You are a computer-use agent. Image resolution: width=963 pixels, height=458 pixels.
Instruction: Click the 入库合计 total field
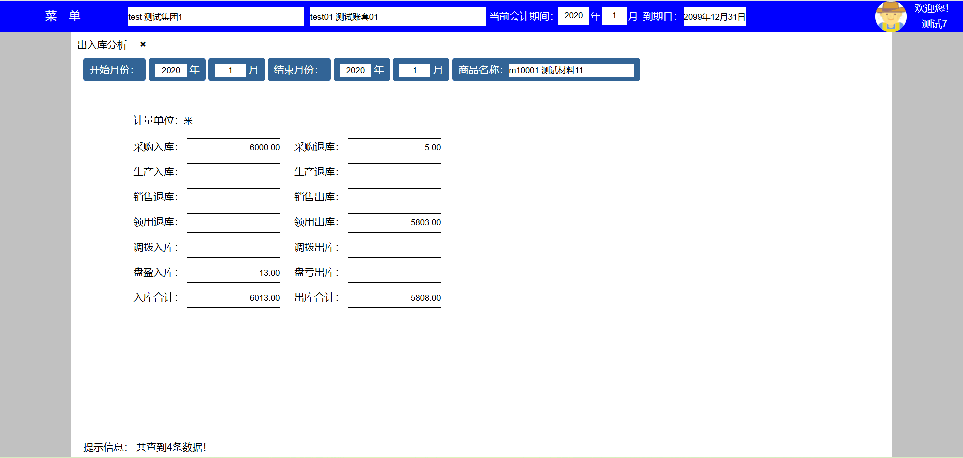[233, 298]
